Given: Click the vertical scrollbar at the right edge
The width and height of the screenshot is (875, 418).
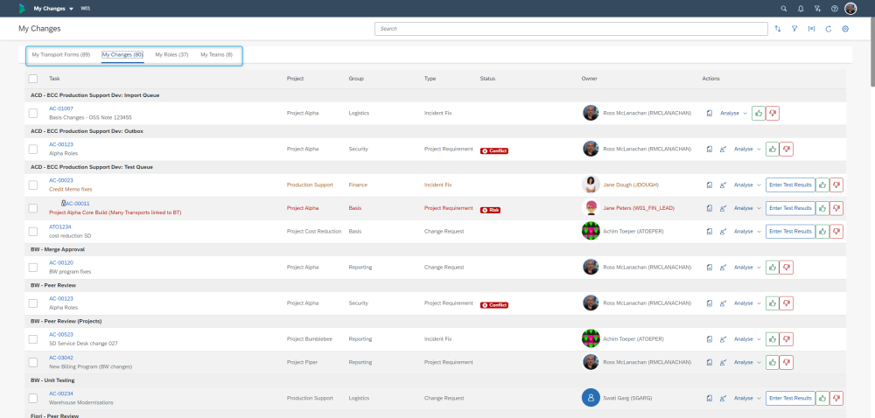Looking at the screenshot, I should click(871, 53).
